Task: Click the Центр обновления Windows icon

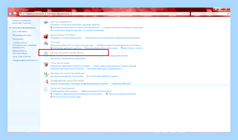Action: tap(46, 54)
